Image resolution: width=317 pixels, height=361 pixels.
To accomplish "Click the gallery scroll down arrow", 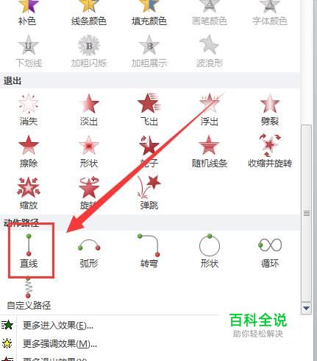I will (306, 308).
